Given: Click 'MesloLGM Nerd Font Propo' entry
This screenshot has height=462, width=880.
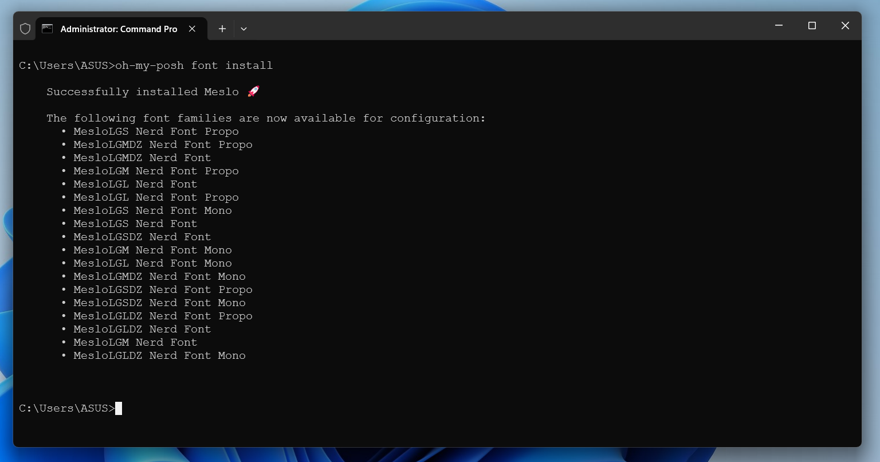Looking at the screenshot, I should point(156,171).
